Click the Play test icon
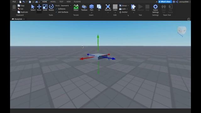The image size is (201, 113). [x=133, y=7]
